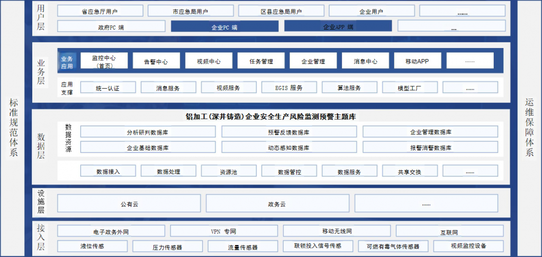This screenshot has height=257, width=542.
Task: Click the EGIS 服务 box
Action: tap(289, 88)
